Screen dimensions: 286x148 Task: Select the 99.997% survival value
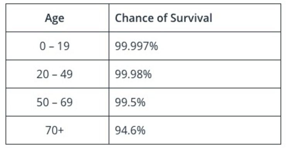click(136, 46)
